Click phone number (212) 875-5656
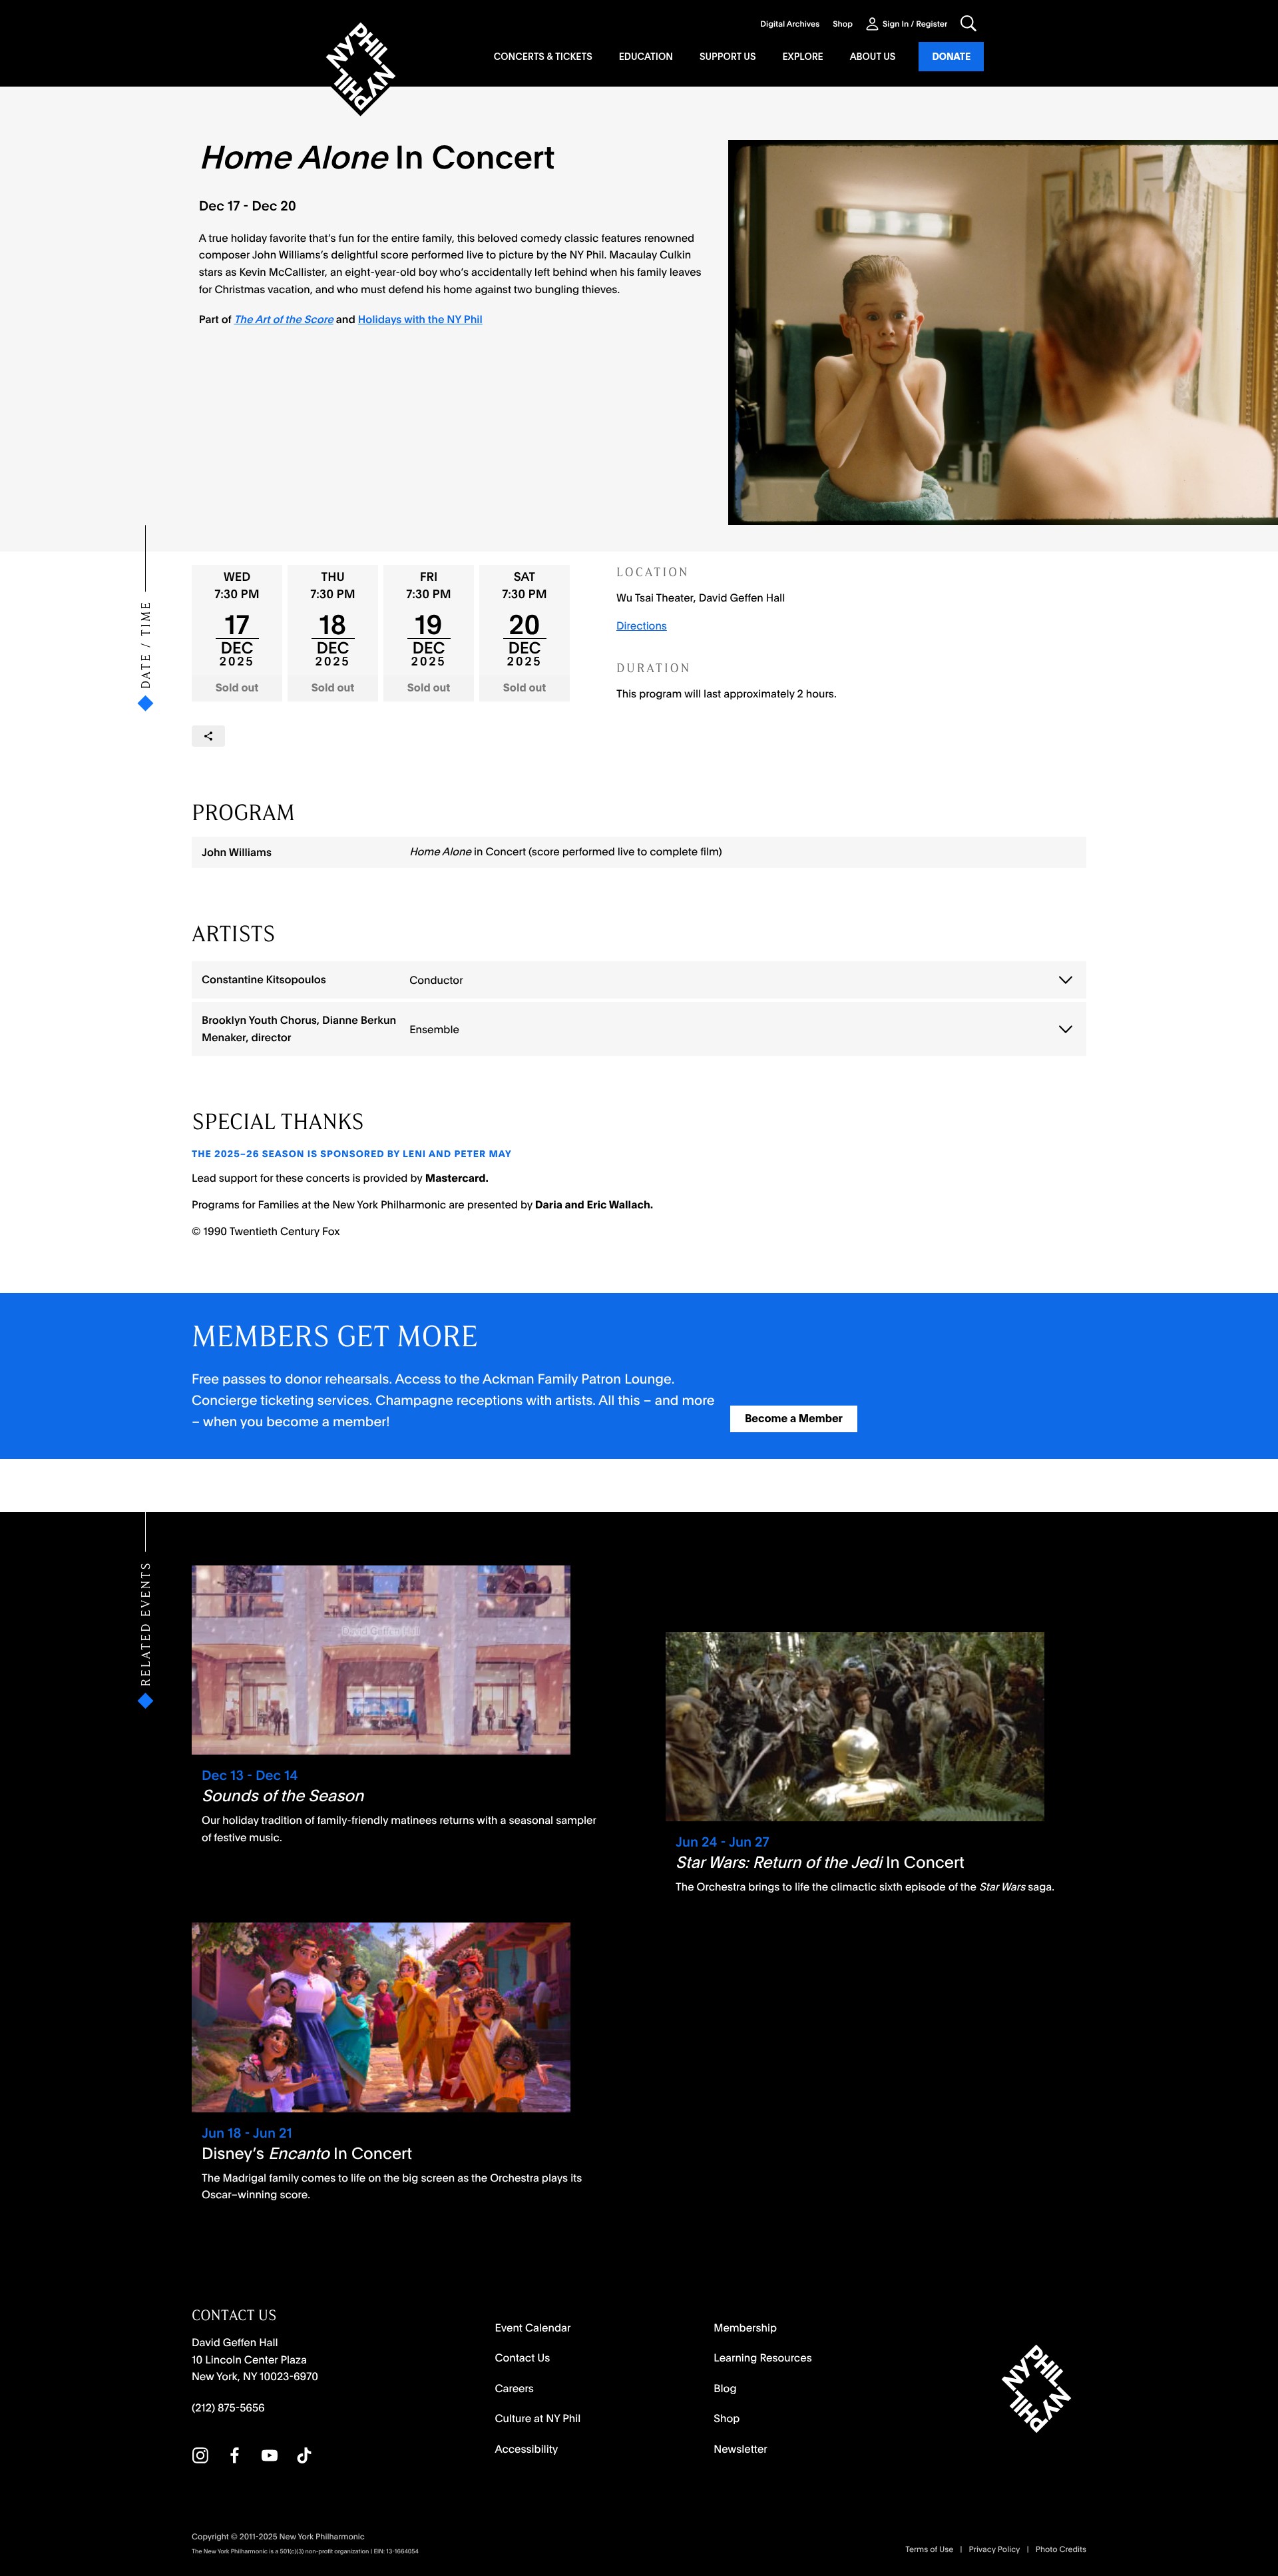This screenshot has width=1278, height=2576. point(228,2408)
